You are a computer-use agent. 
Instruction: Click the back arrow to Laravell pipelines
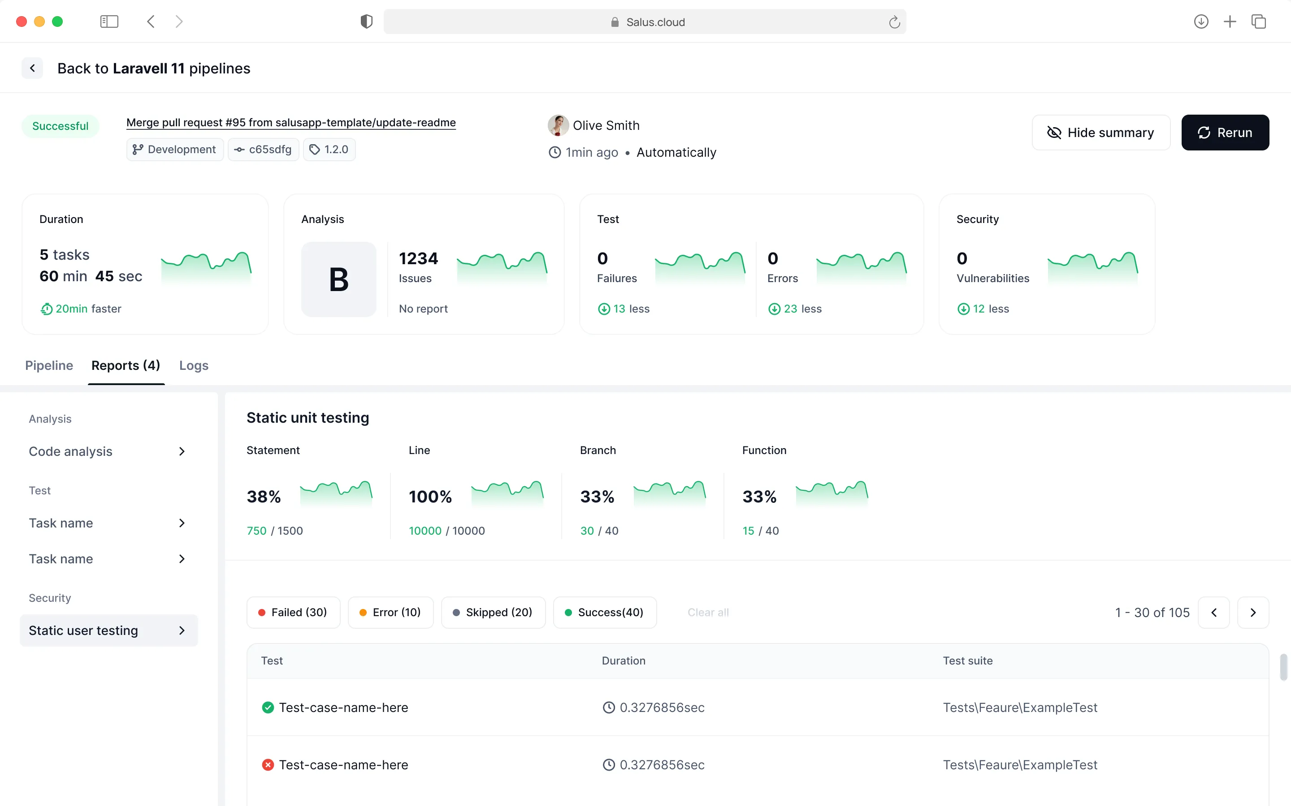point(33,68)
